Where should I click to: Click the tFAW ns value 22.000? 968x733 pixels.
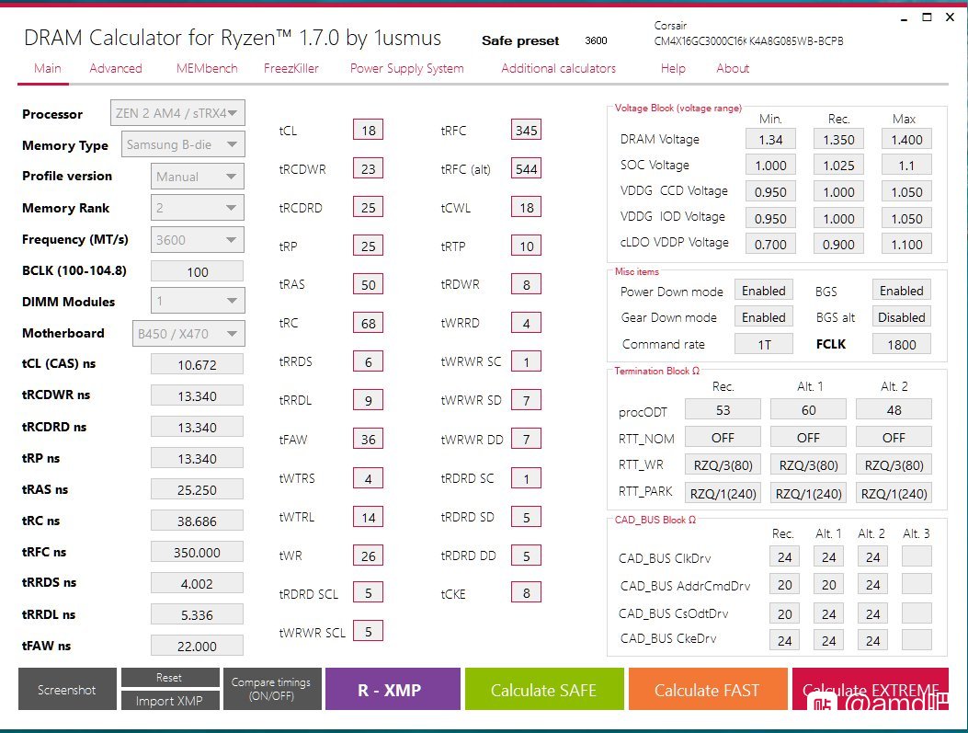pos(197,646)
